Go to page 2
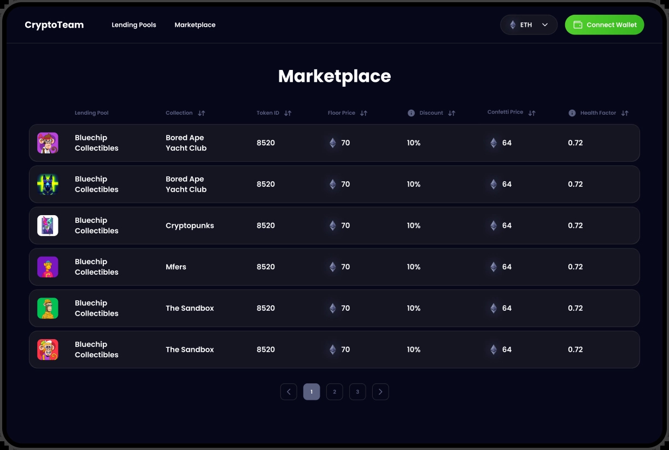The image size is (669, 450). (x=334, y=392)
